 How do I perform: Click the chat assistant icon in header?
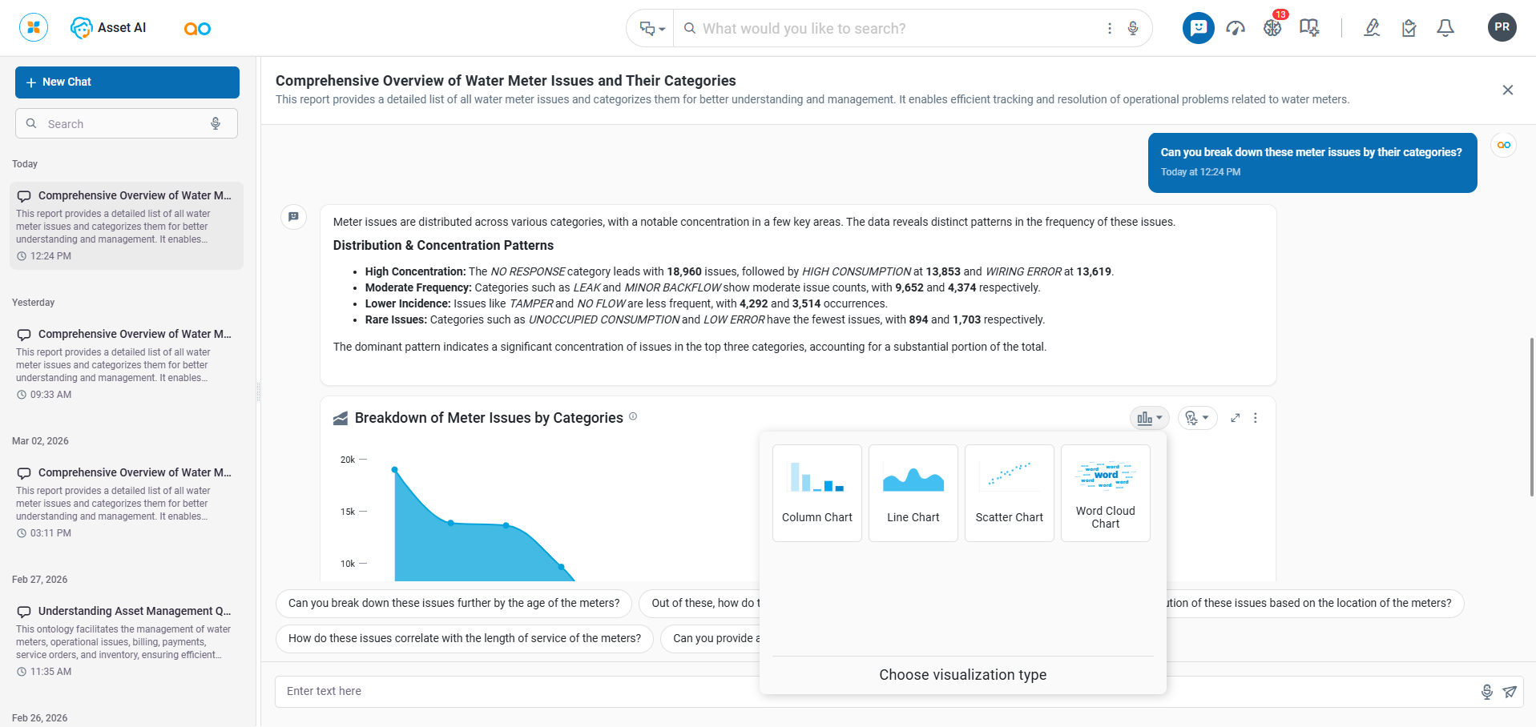[1198, 28]
